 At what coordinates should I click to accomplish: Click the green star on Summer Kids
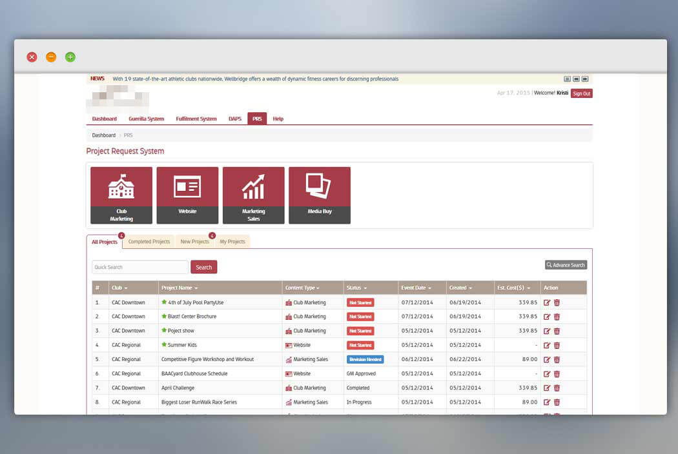point(164,345)
